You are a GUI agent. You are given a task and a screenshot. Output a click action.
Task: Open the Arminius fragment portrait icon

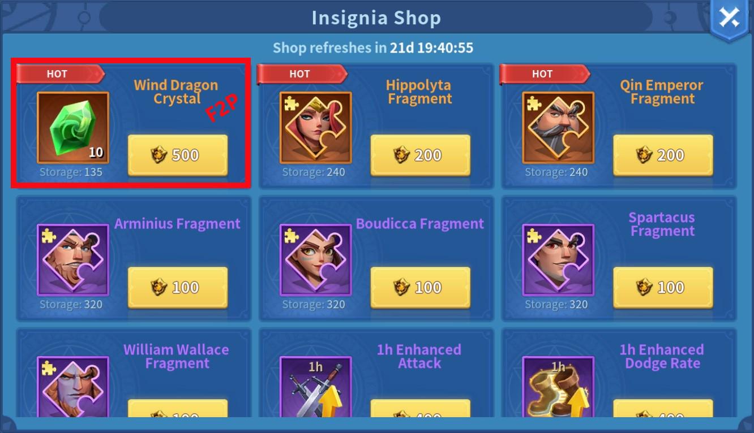pyautogui.click(x=73, y=260)
